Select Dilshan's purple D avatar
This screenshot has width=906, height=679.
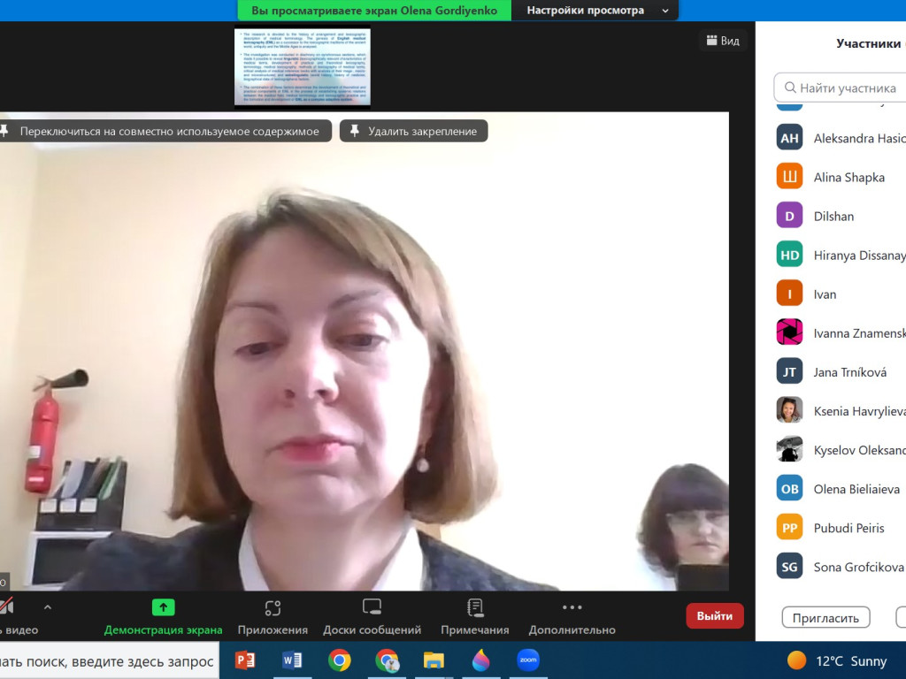point(789,216)
